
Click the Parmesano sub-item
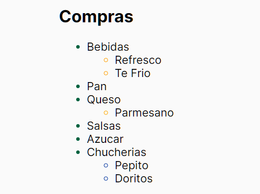point(144,112)
